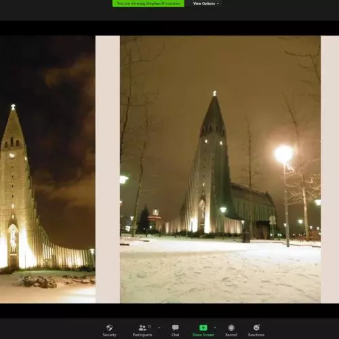Click the Share Screen text label

pos(203,335)
